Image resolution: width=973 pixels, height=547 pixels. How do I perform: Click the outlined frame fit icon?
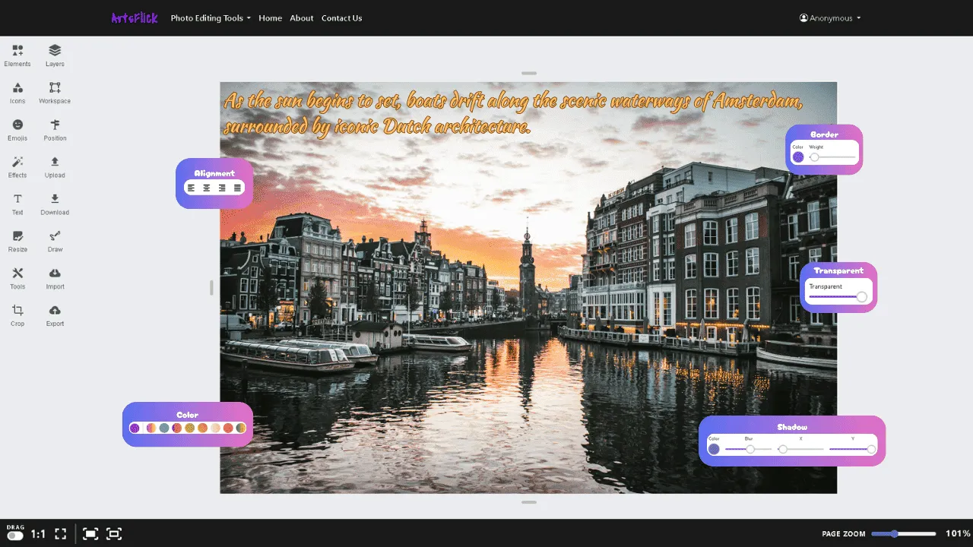tap(114, 534)
